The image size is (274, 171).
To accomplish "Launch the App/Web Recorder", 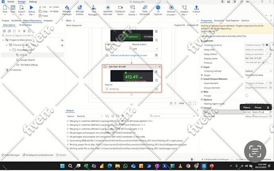I will [x=108, y=10].
